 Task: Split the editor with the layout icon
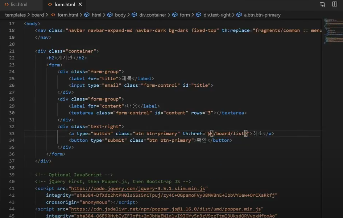334,4
